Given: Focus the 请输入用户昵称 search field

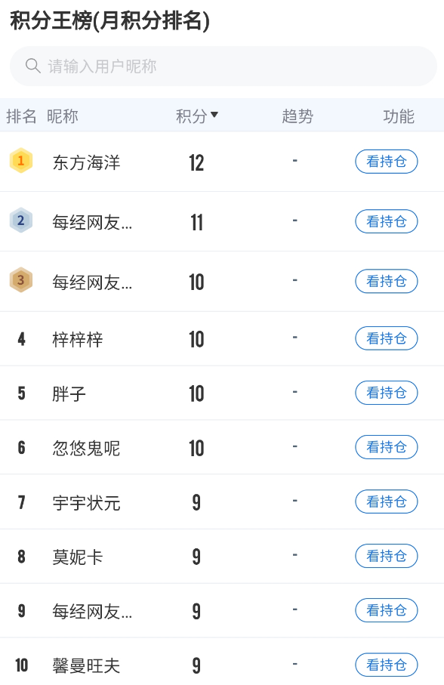Looking at the screenshot, I should point(223,66).
